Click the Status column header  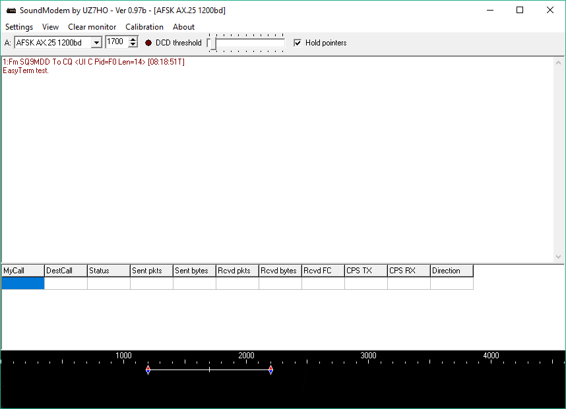108,271
